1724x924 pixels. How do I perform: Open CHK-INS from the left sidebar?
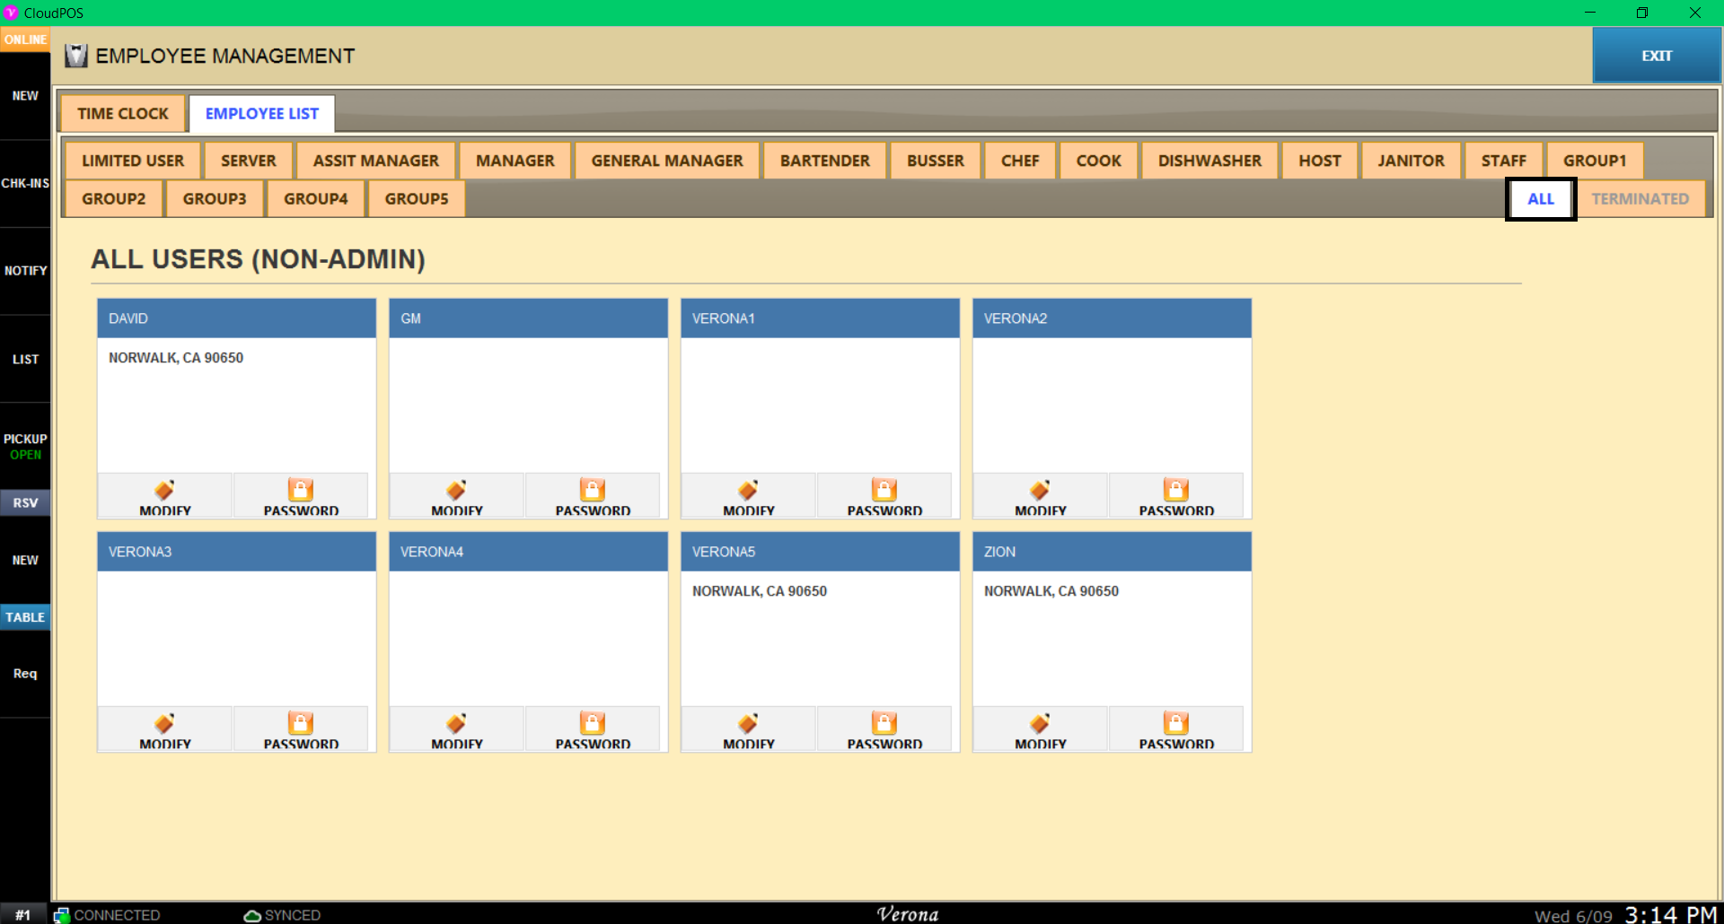[x=25, y=183]
